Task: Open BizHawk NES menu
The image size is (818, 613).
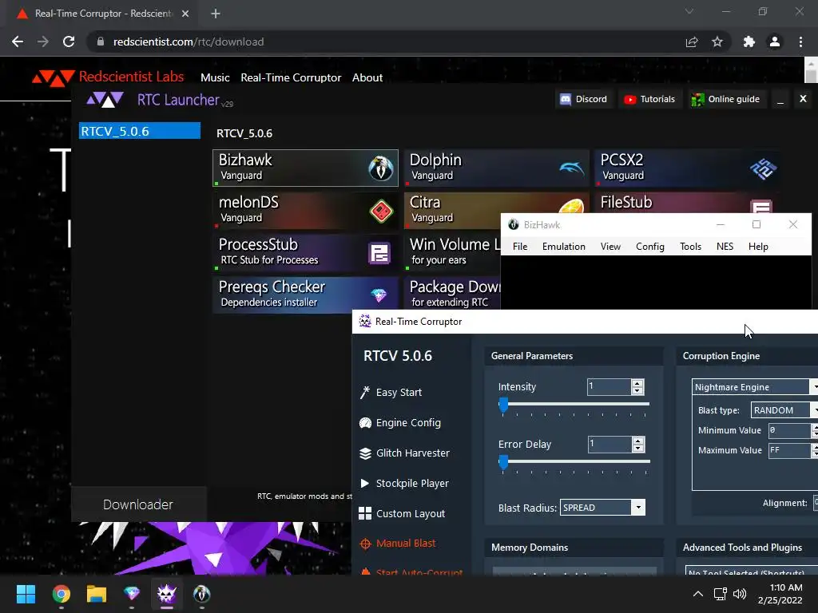Action: (x=725, y=247)
